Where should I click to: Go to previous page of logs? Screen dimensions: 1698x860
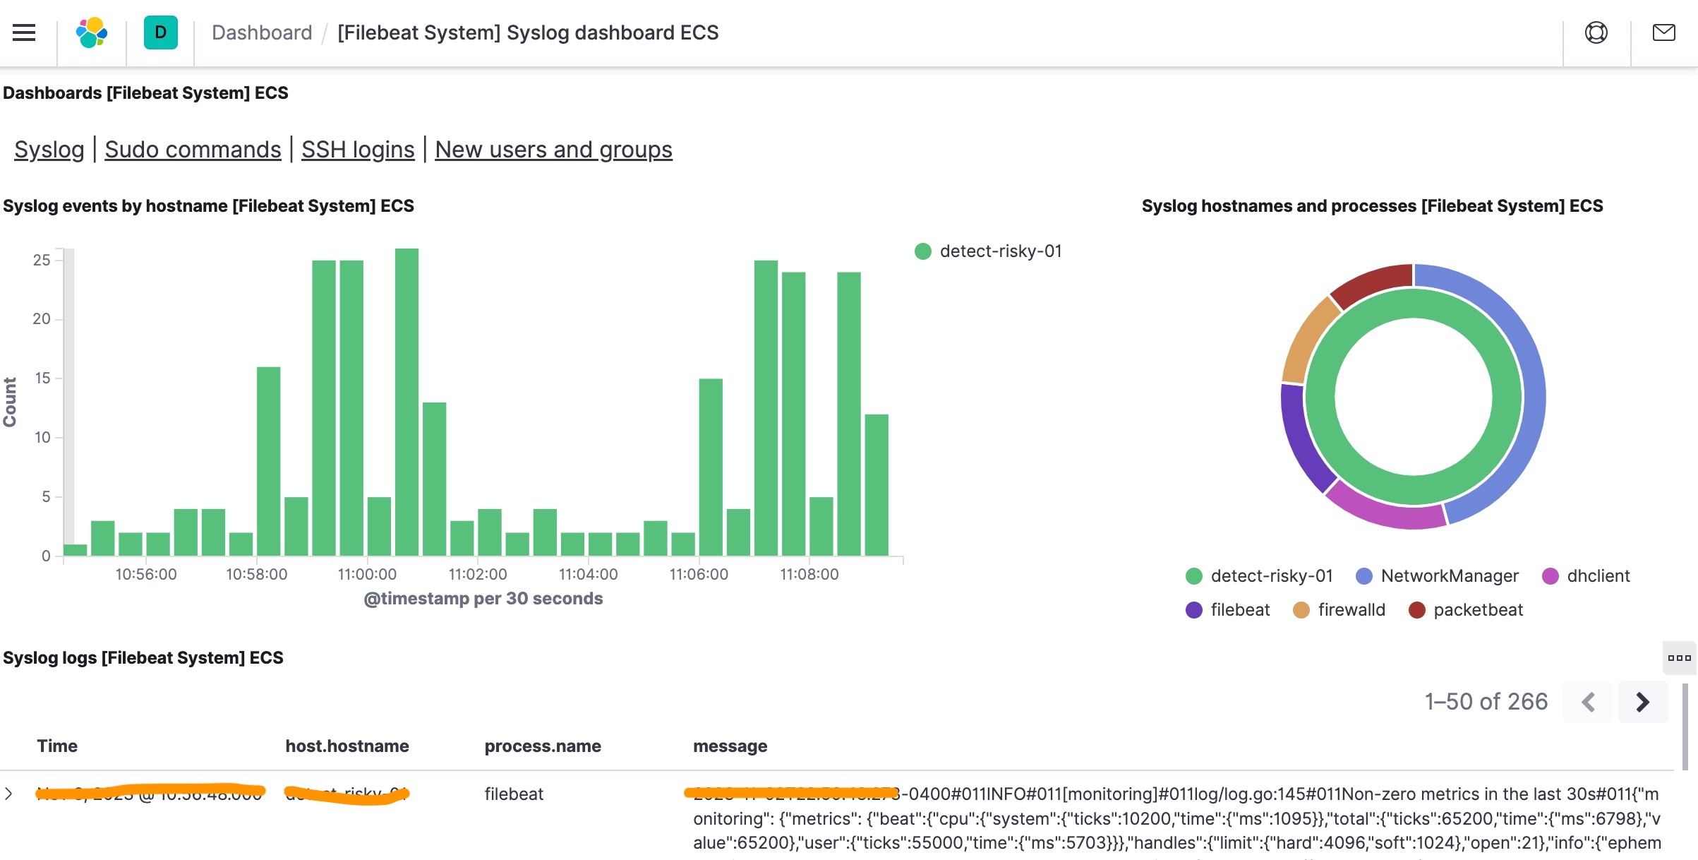pos(1588,702)
